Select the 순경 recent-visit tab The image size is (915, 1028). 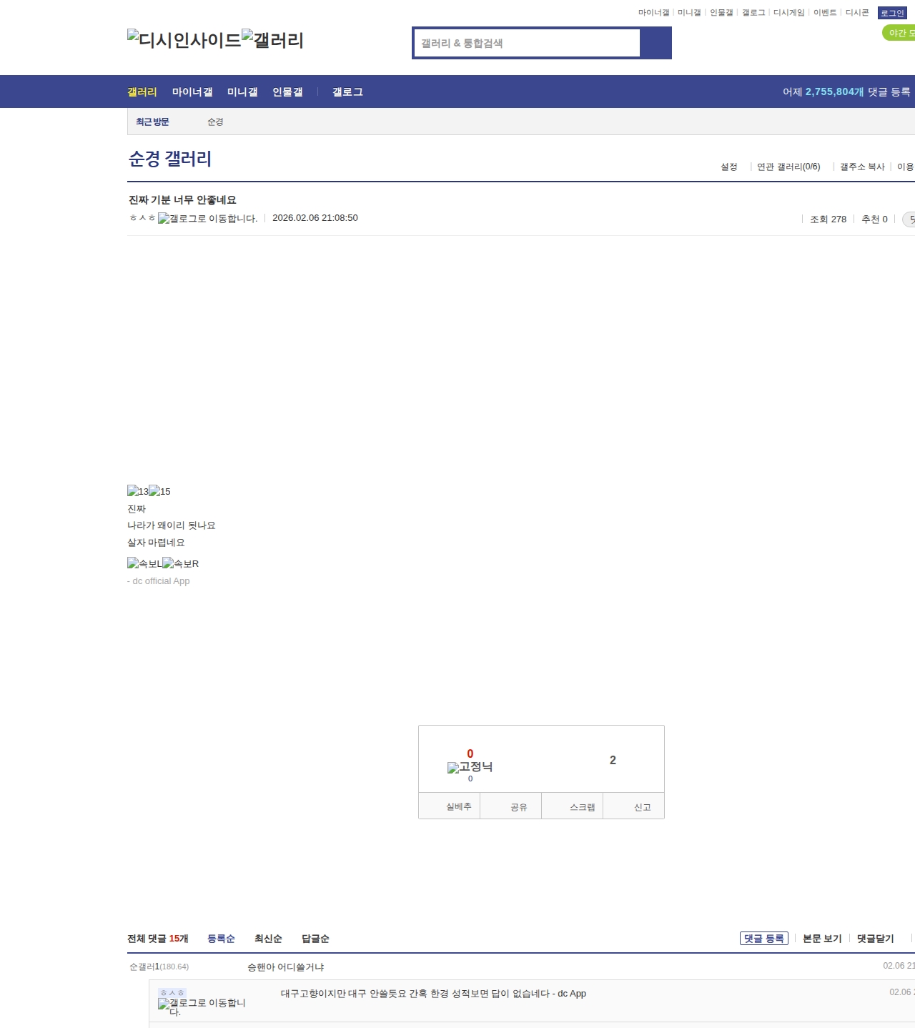point(215,122)
